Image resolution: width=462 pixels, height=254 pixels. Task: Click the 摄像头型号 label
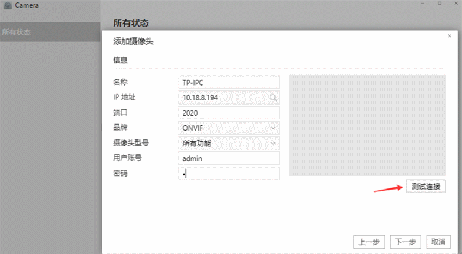pyautogui.click(x=131, y=143)
